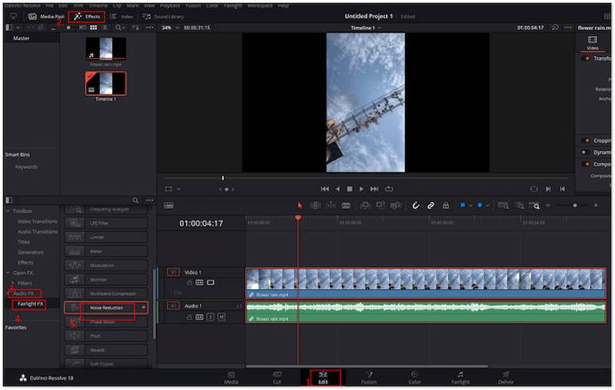615x390 pixels.
Task: Toggle clip linking chain icon
Action: coord(430,206)
